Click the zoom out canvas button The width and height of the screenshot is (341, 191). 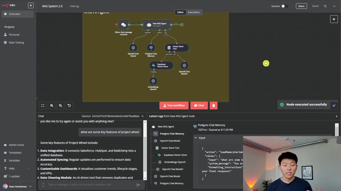tap(60, 106)
